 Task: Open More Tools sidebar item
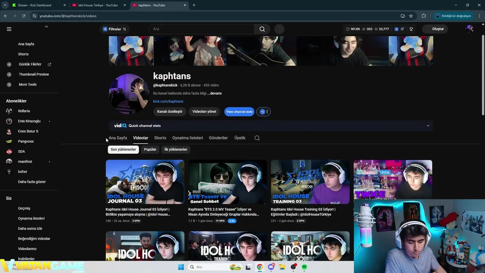[28, 85]
